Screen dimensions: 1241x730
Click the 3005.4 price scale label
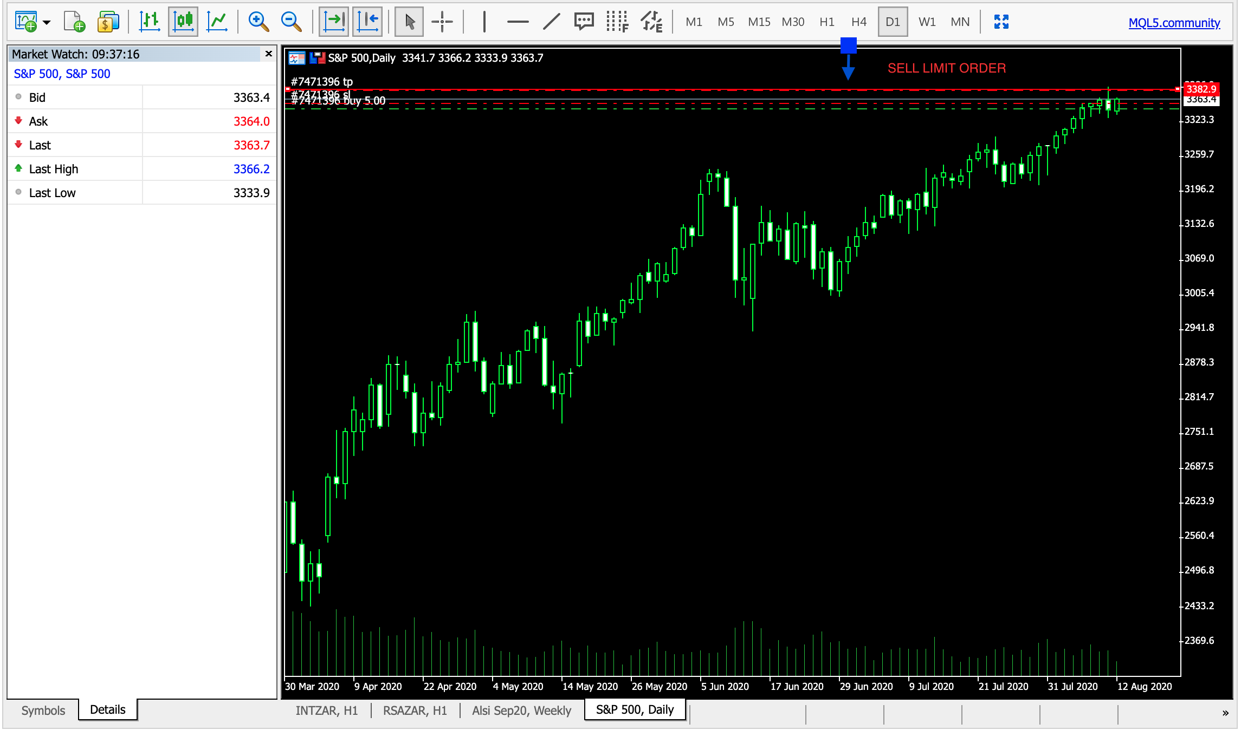click(1199, 293)
